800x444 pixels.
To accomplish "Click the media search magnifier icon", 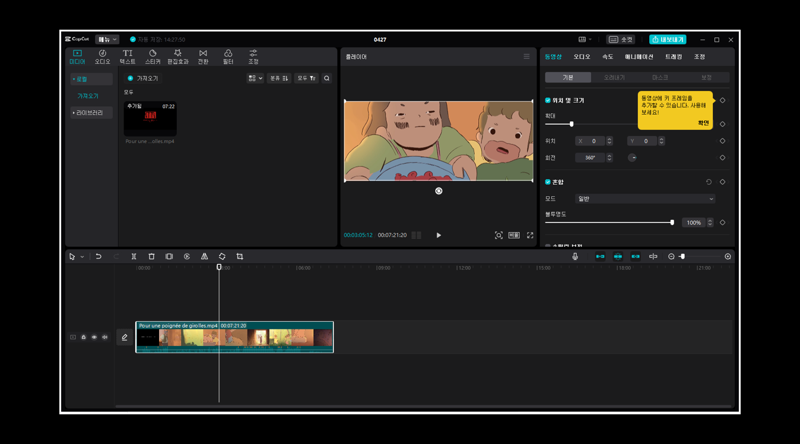I will pos(326,78).
